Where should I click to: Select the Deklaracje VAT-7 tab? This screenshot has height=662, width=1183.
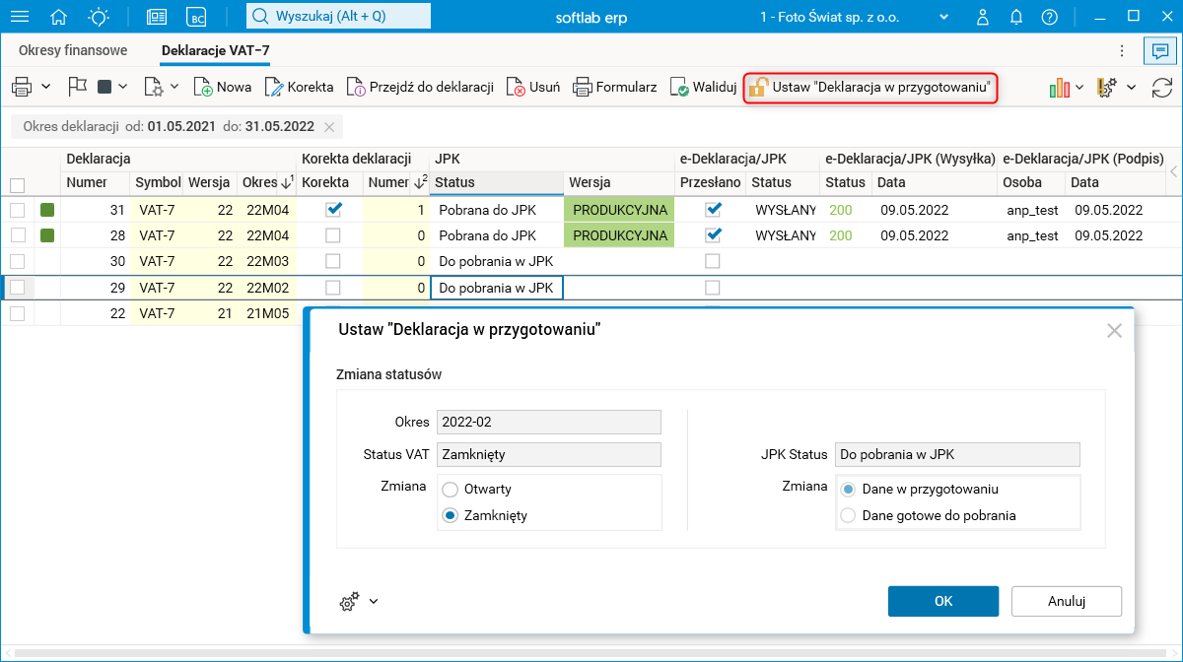[x=215, y=50]
